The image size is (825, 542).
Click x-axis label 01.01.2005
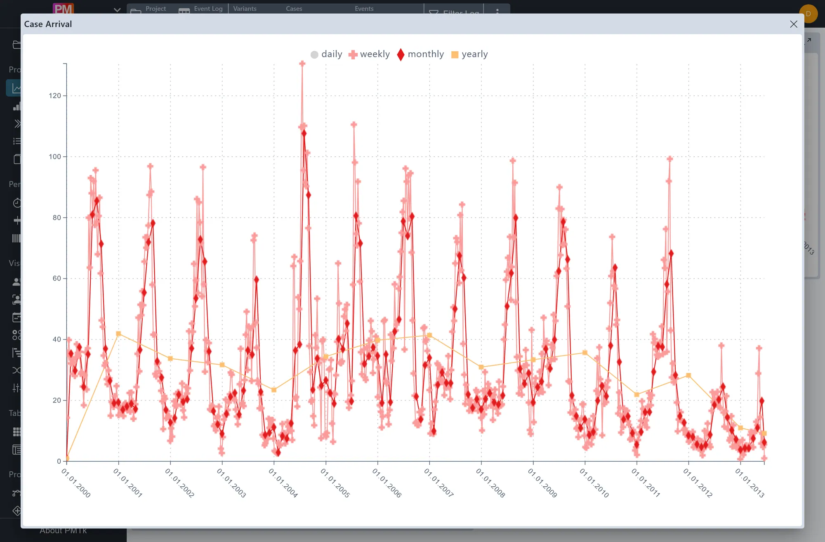click(335, 483)
